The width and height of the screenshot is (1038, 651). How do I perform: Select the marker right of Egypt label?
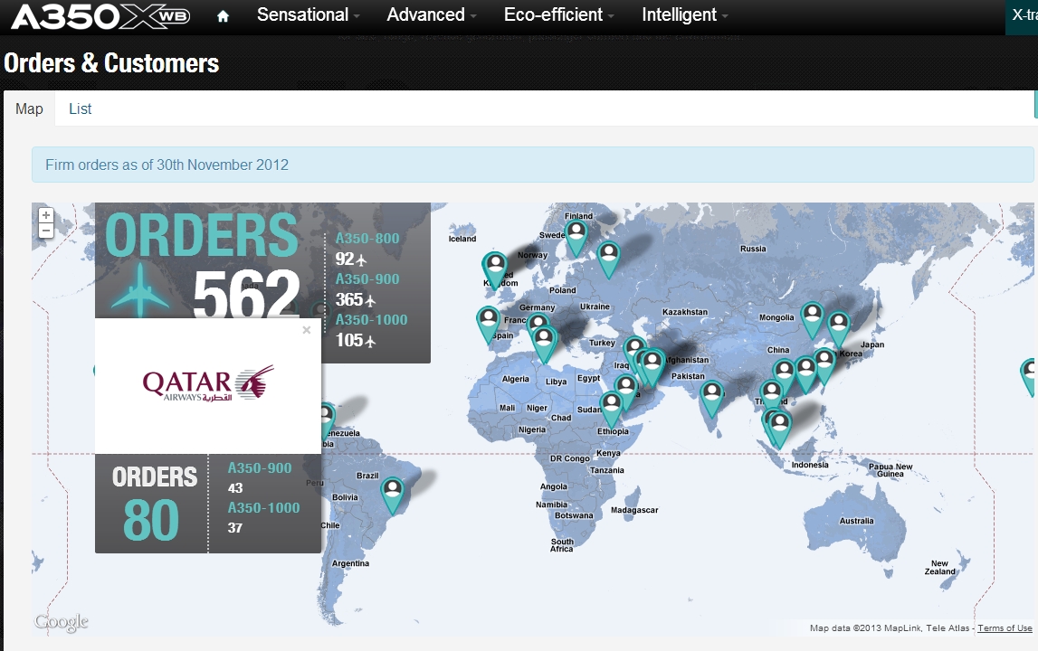click(x=625, y=392)
